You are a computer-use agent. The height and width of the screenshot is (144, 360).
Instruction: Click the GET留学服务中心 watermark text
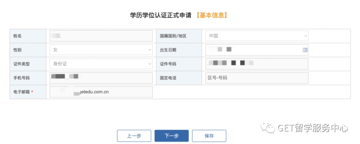[313, 128]
